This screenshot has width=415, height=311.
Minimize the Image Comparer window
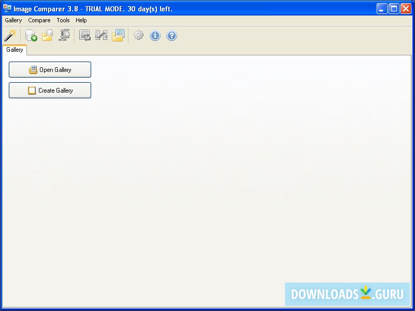click(x=382, y=8)
